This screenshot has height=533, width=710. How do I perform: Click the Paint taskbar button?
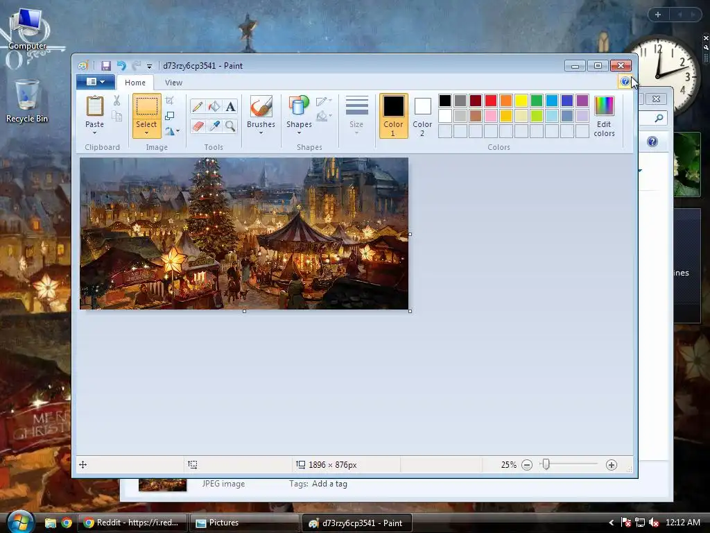[x=356, y=523]
